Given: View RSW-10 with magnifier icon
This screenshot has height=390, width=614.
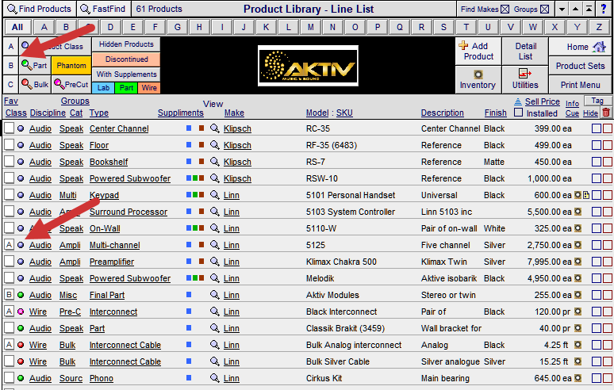Looking at the screenshot, I should point(215,178).
